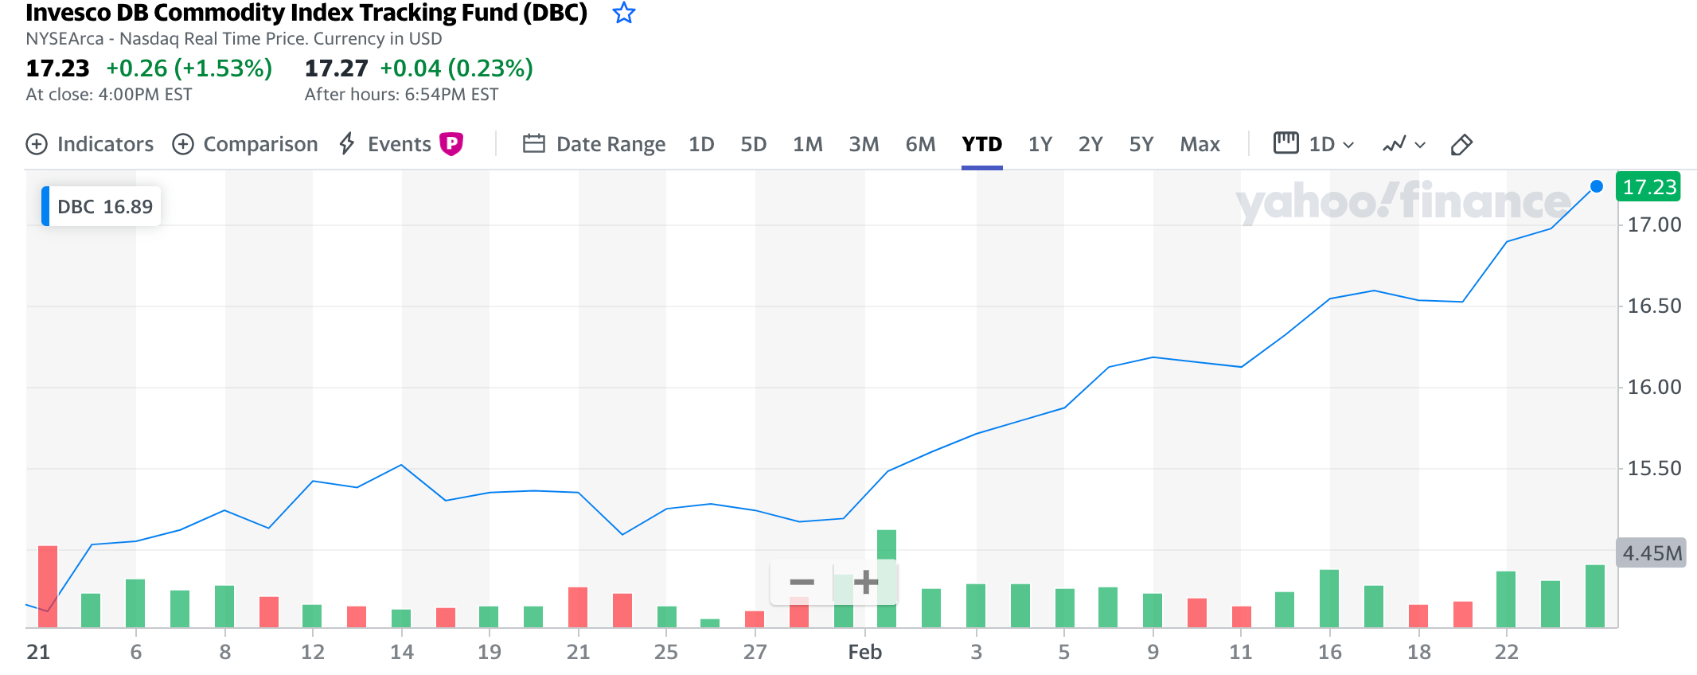Click the 16.00 price axis label

(x=1654, y=387)
